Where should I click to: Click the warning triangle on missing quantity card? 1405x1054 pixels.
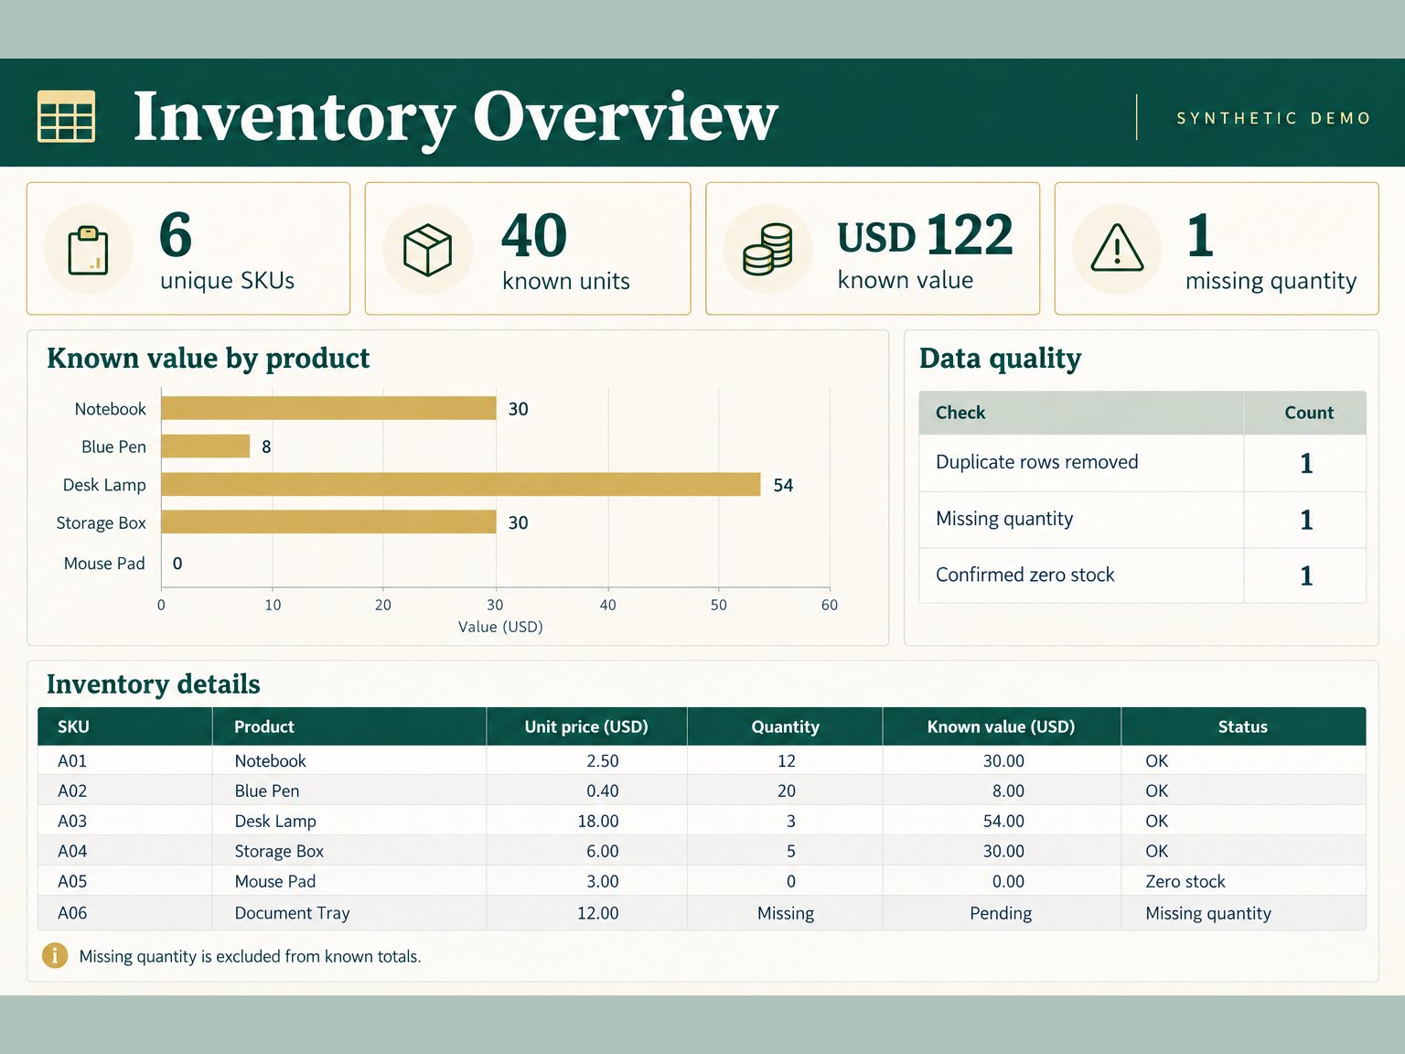[1117, 248]
